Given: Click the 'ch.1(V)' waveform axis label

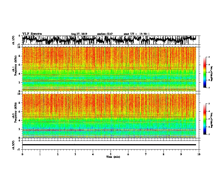Looking at the screenshot, I should click(14, 40).
